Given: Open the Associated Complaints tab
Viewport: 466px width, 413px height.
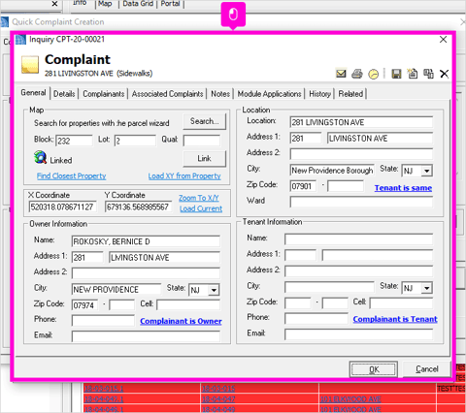Looking at the screenshot, I should point(167,94).
